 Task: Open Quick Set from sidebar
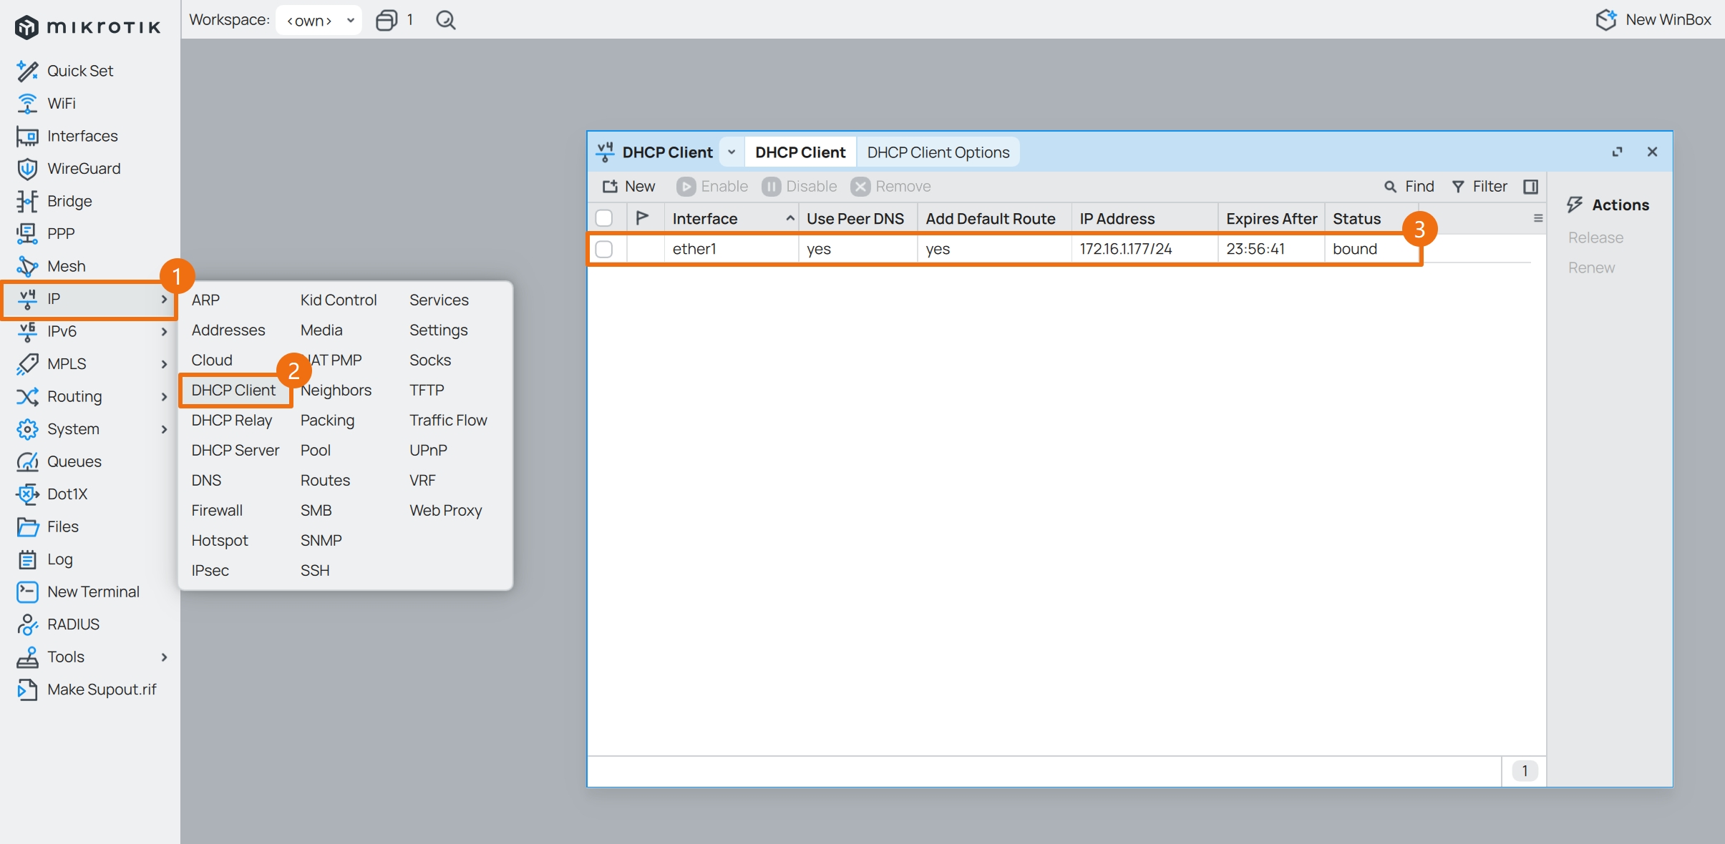coord(79,71)
